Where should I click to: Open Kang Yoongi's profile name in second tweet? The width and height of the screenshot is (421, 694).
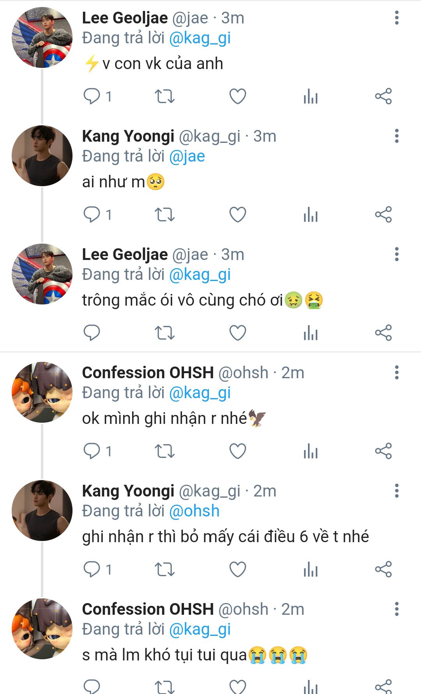coord(128,136)
